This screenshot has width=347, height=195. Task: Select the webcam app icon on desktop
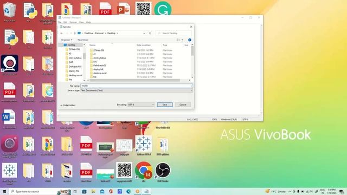10,65
